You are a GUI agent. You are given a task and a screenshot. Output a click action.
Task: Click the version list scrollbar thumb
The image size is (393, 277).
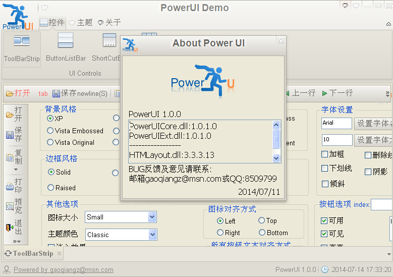click(276, 139)
